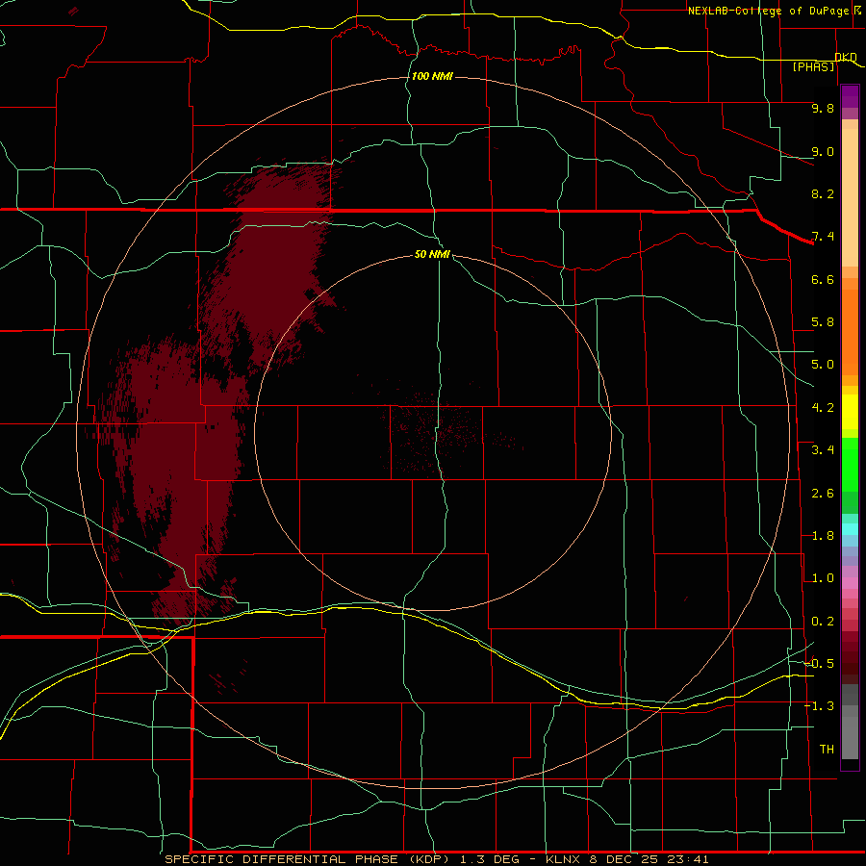This screenshot has height=866, width=866.
Task: Click the 8.2 value on color scale
Action: tap(823, 193)
